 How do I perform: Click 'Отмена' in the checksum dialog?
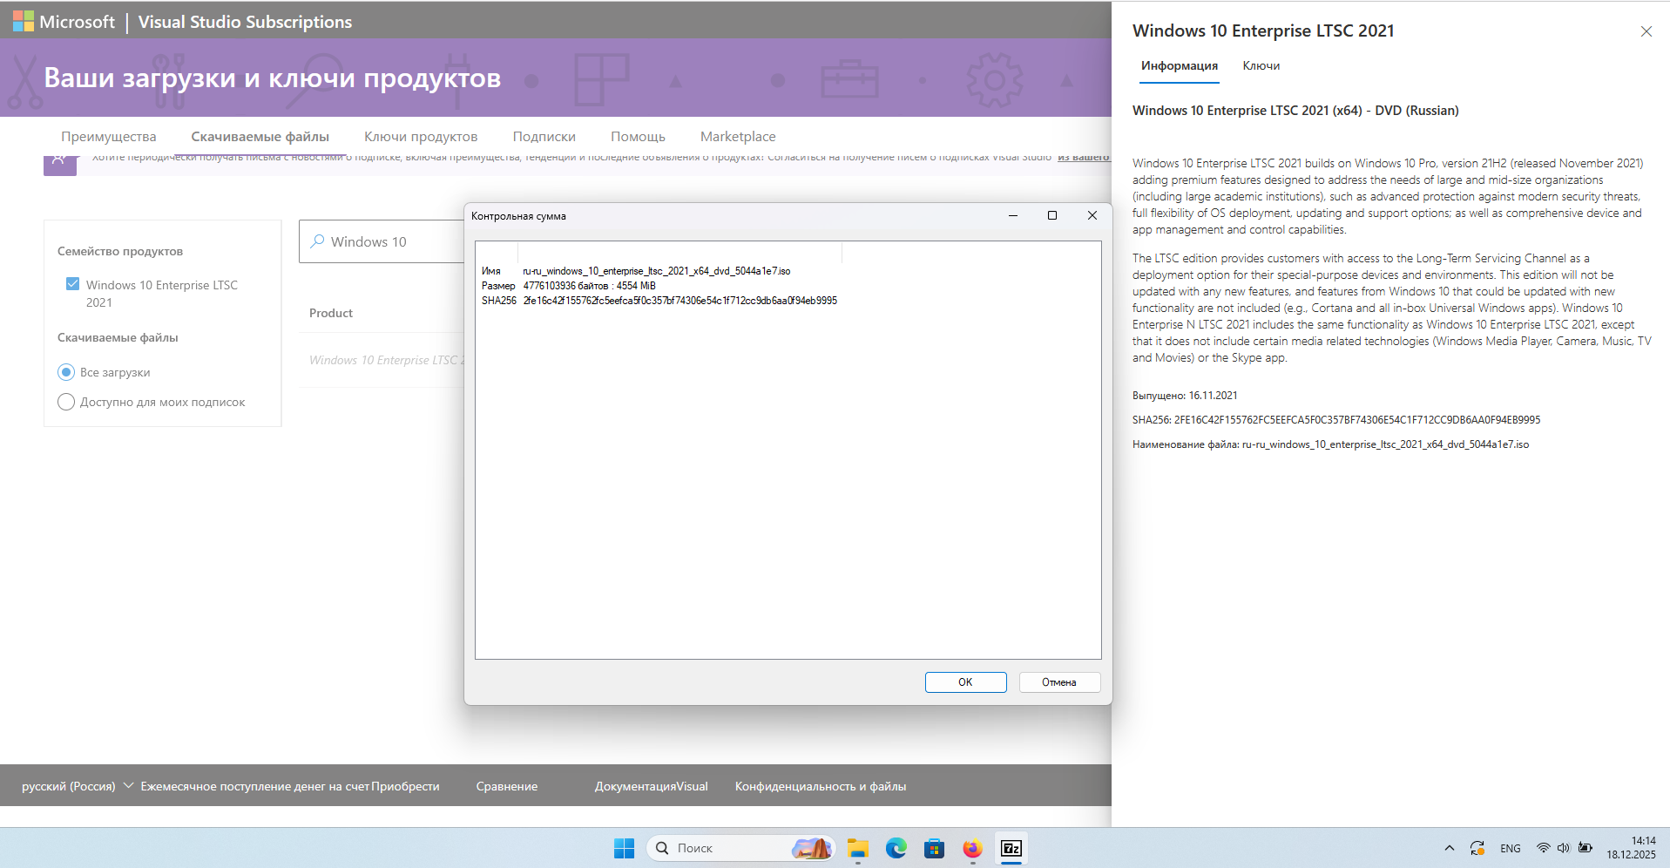tap(1058, 682)
